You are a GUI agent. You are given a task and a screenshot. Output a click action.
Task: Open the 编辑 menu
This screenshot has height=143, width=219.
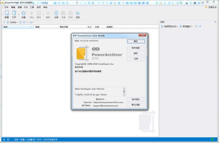tap(13, 7)
